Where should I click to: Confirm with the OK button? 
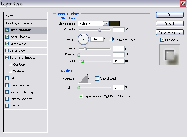tap(170, 15)
